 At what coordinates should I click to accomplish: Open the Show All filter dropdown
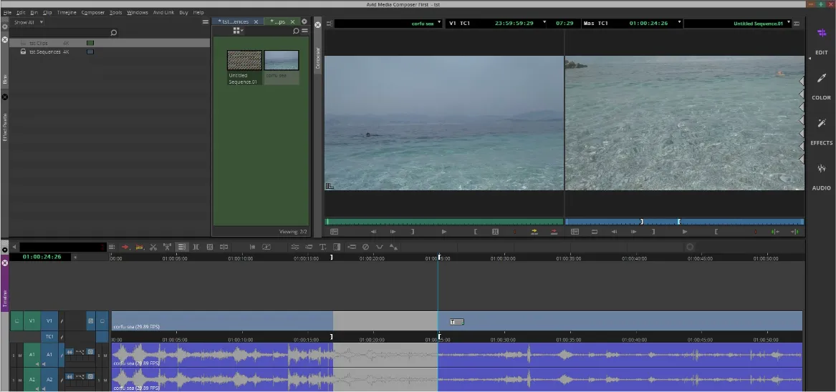pos(28,22)
